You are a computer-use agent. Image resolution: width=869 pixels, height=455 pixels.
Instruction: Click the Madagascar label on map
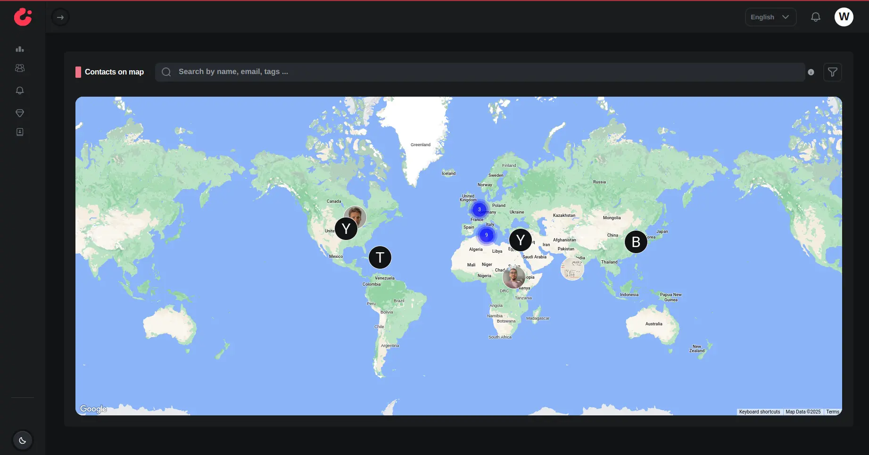(x=538, y=318)
